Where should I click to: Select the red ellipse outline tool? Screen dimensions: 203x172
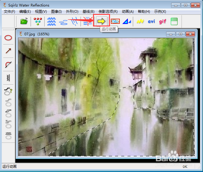(8, 38)
